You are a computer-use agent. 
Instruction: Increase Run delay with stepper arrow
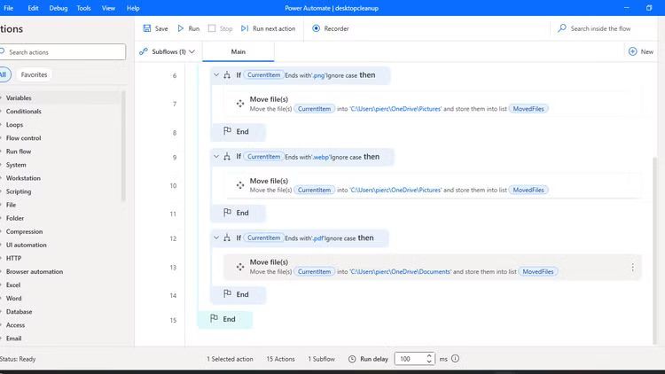pyautogui.click(x=430, y=355)
